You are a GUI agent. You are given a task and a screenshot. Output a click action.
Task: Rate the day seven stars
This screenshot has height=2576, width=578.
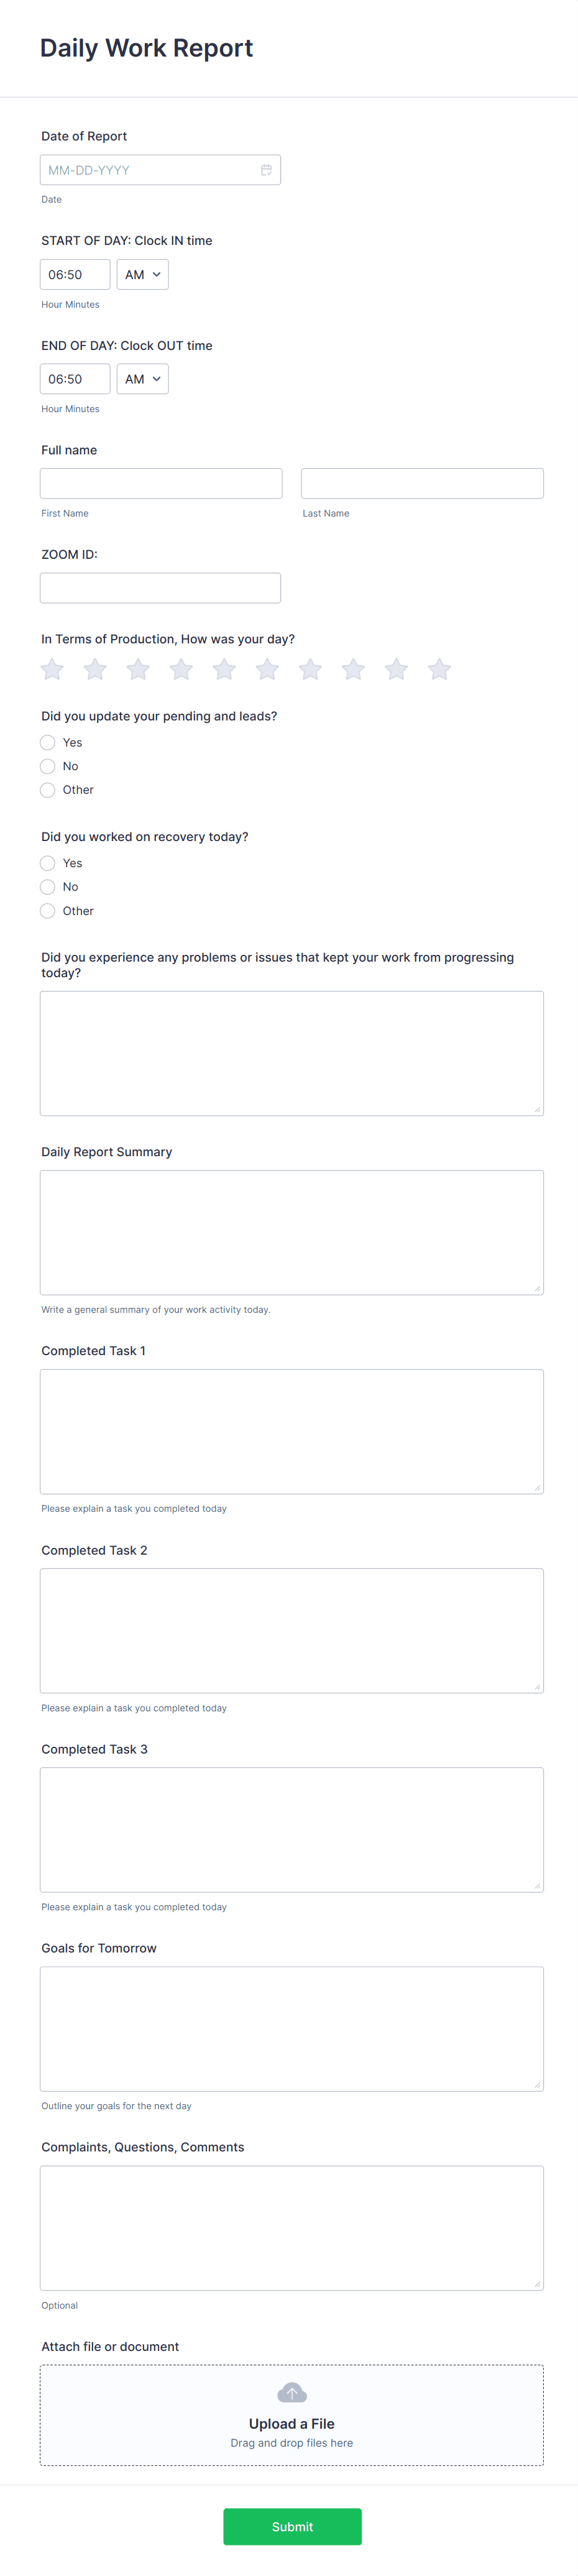(x=310, y=669)
